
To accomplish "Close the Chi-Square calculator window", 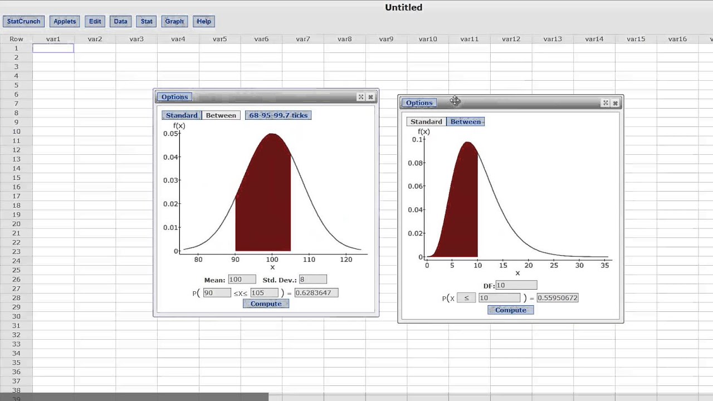I will click(x=615, y=103).
